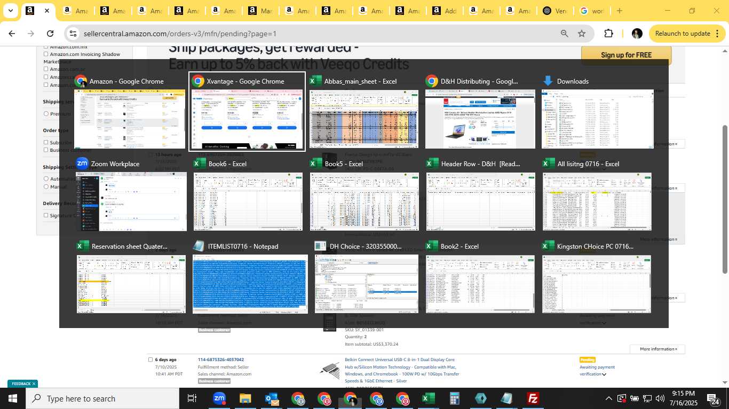Expand More information for the US$3,370.24 order
Image resolution: width=729 pixels, height=409 pixels.
(657, 349)
